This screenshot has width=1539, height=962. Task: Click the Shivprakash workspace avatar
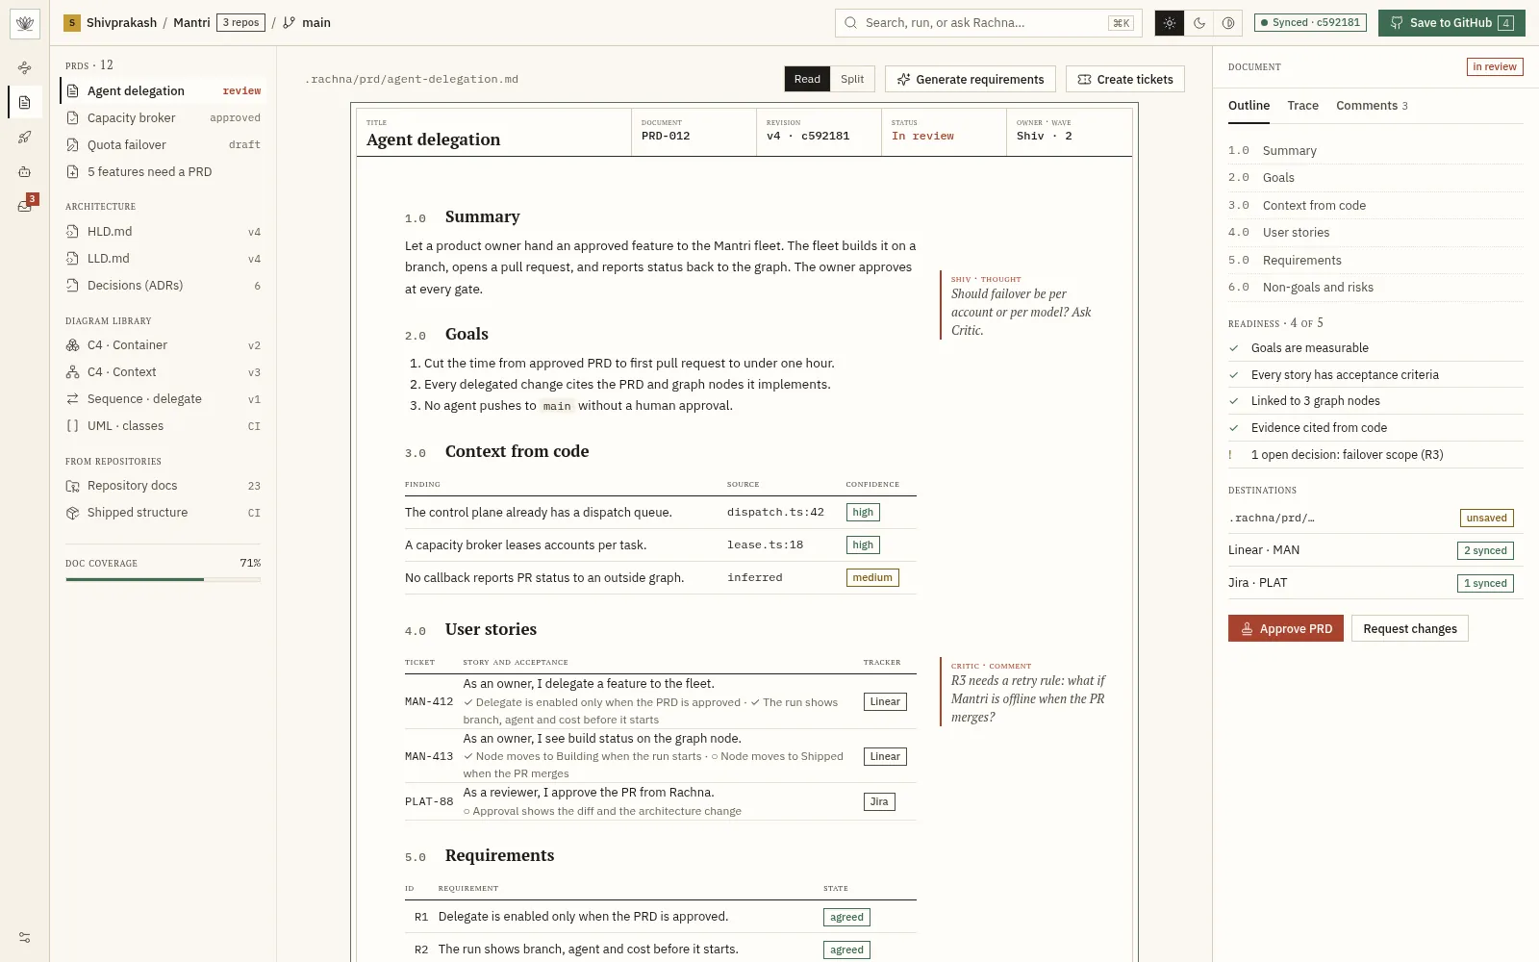pyautogui.click(x=72, y=23)
